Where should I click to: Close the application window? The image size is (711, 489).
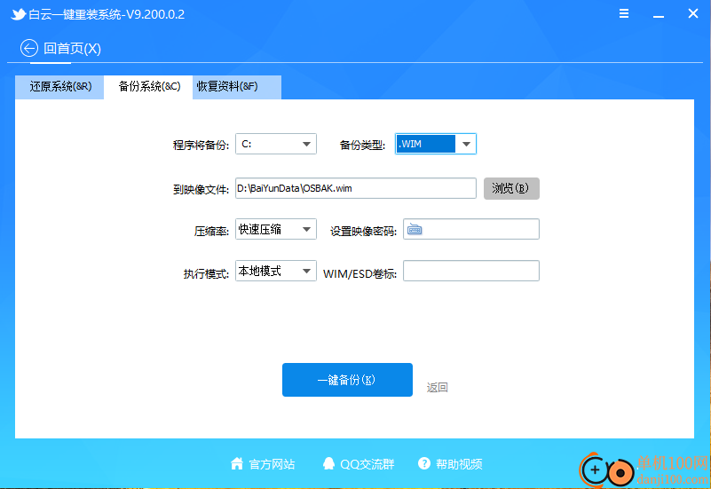[x=693, y=13]
